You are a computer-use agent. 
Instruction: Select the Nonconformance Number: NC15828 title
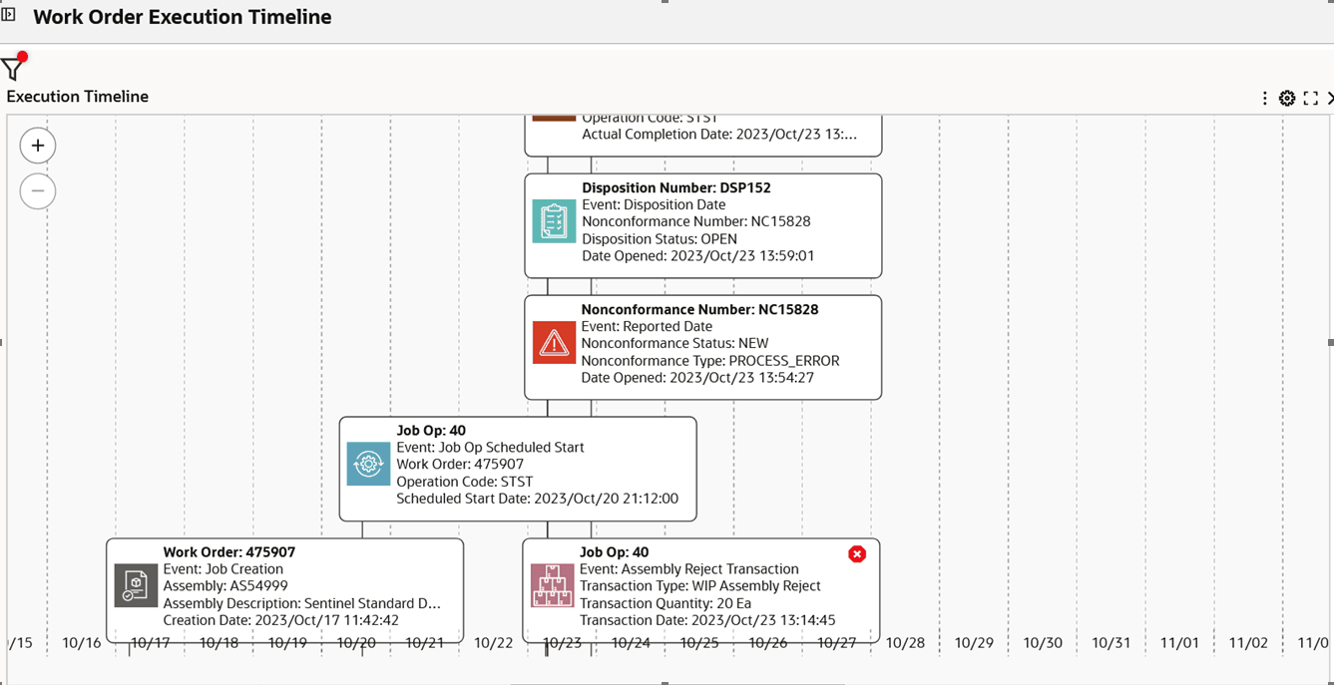pos(699,309)
